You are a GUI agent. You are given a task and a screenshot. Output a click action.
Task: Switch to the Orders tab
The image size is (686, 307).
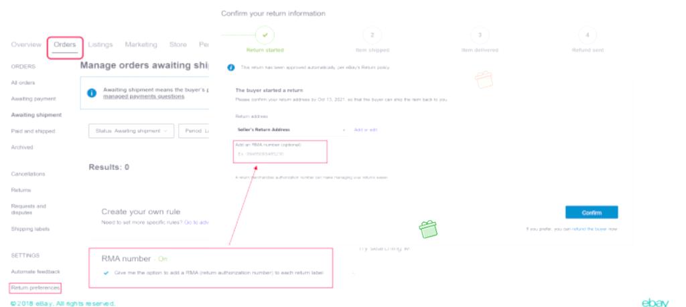pos(65,45)
